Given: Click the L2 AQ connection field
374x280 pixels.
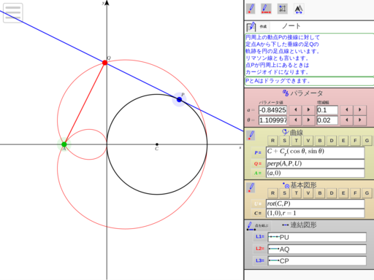Looking at the screenshot, I should (x=317, y=249).
